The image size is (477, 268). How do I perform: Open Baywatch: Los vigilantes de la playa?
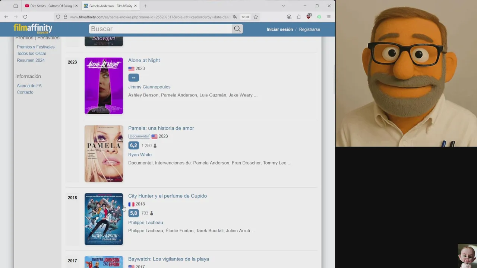pyautogui.click(x=168, y=259)
